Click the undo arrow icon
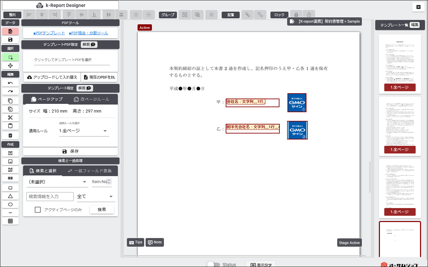The width and height of the screenshot is (428, 267). click(x=10, y=83)
